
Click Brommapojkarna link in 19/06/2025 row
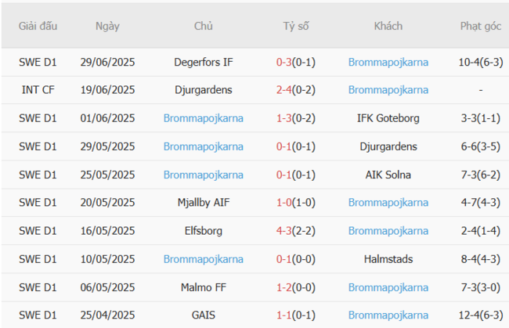388,90
